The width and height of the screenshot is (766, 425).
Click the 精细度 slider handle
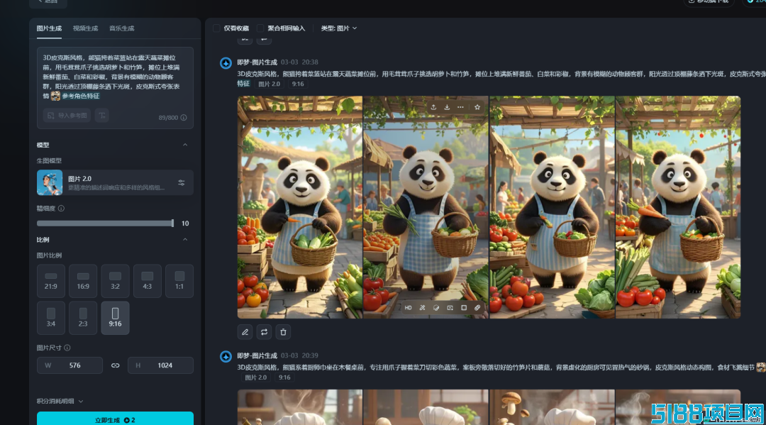point(172,223)
